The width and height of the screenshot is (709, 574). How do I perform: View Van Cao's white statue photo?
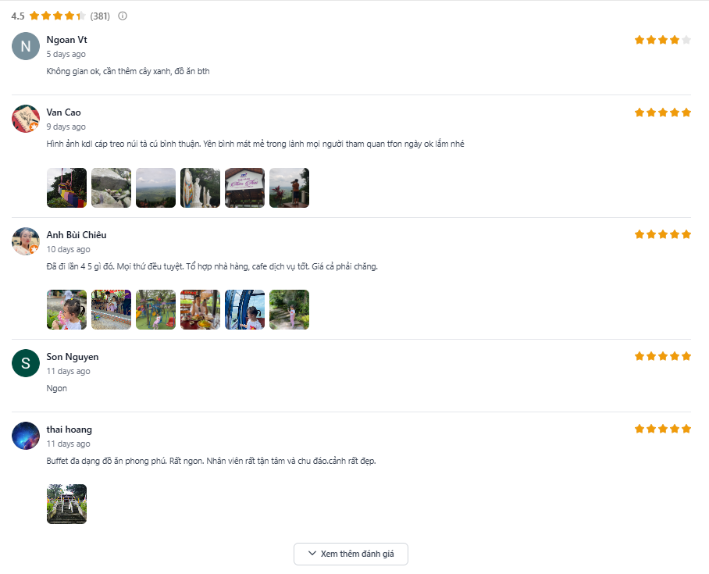click(201, 187)
